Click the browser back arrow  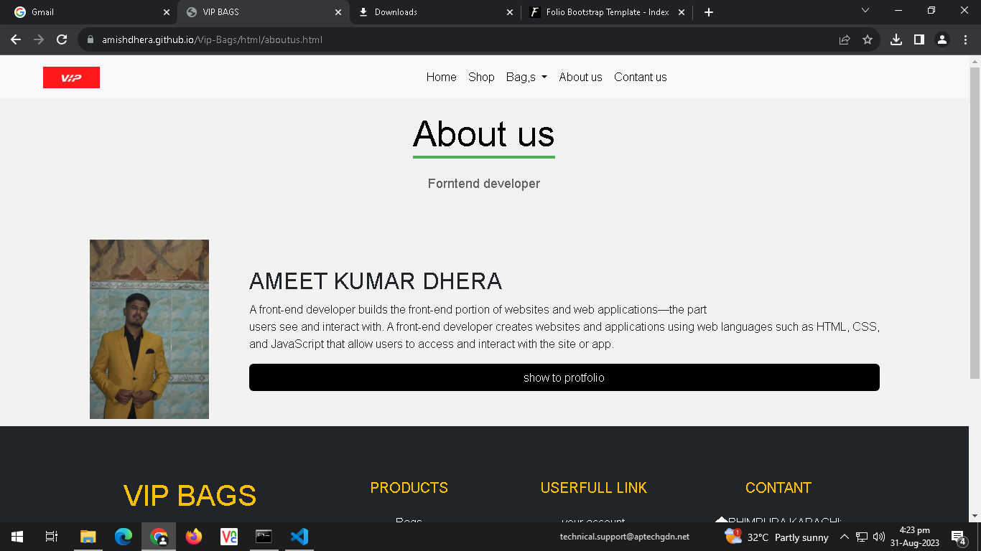(x=16, y=39)
